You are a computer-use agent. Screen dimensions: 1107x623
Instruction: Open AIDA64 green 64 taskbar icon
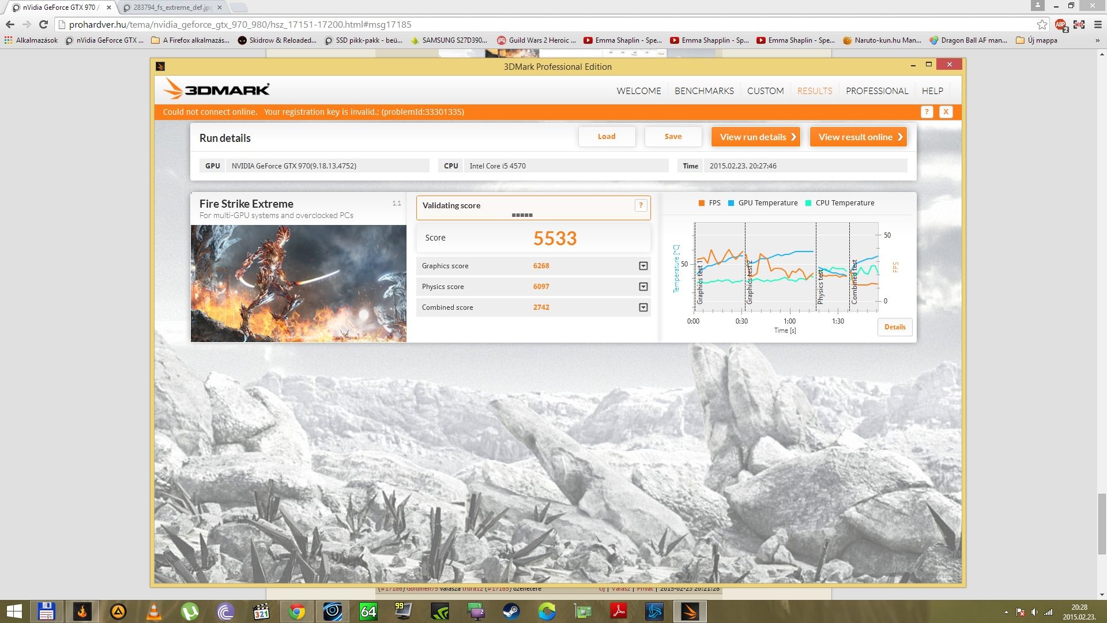click(x=368, y=611)
